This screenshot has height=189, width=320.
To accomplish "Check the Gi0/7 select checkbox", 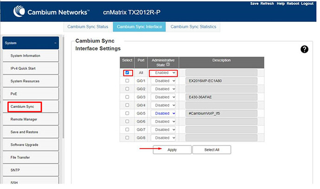I will (127, 130).
